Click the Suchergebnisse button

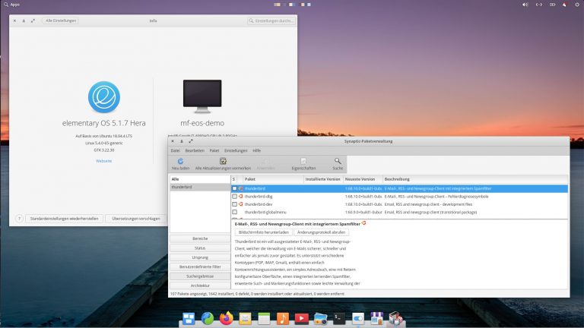(200, 276)
